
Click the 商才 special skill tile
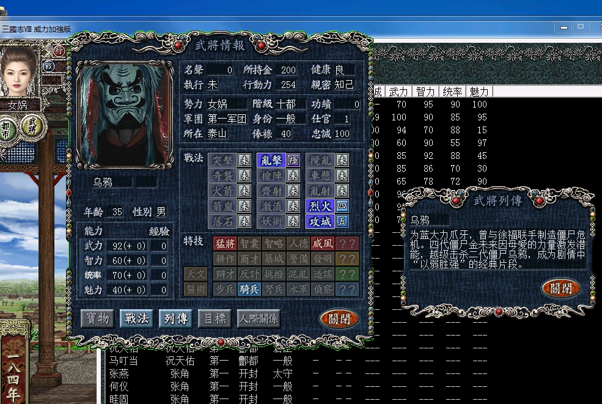pyautogui.click(x=249, y=259)
